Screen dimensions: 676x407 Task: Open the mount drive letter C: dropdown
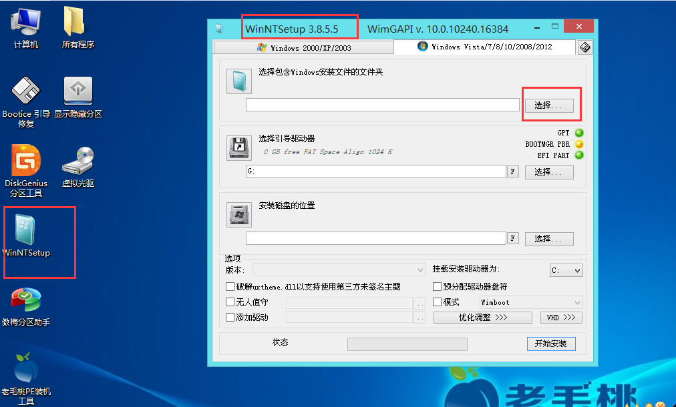click(566, 270)
